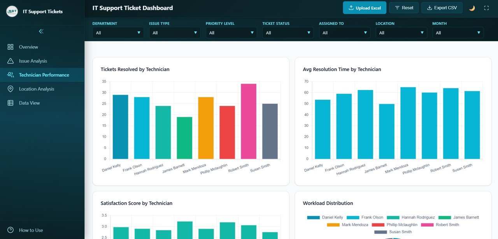The image size is (498, 239).
Task: Click the Overview grid icon
Action: pyautogui.click(x=11, y=47)
